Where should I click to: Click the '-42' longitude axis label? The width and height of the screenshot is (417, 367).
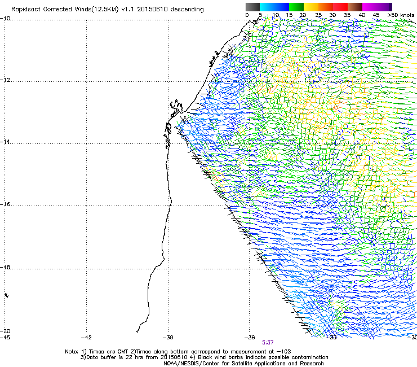[86, 338]
